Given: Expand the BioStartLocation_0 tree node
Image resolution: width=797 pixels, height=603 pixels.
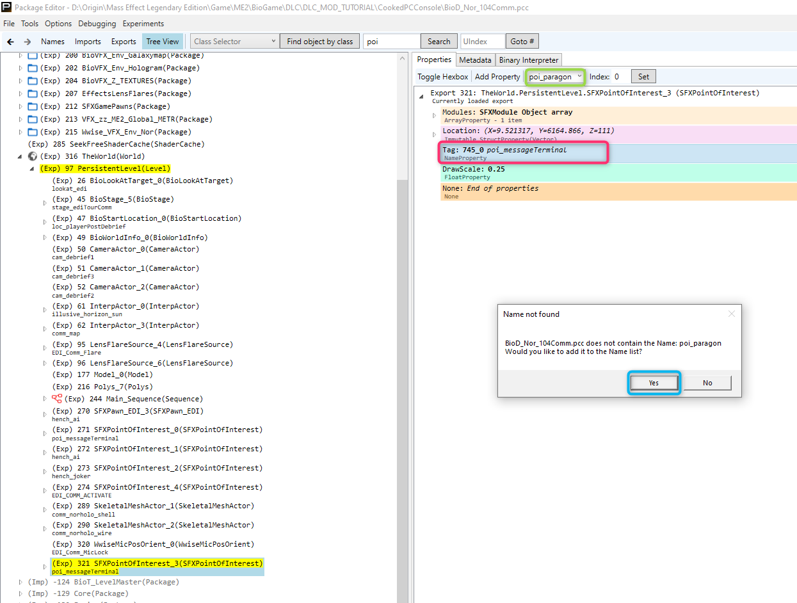Looking at the screenshot, I should coord(45,221).
